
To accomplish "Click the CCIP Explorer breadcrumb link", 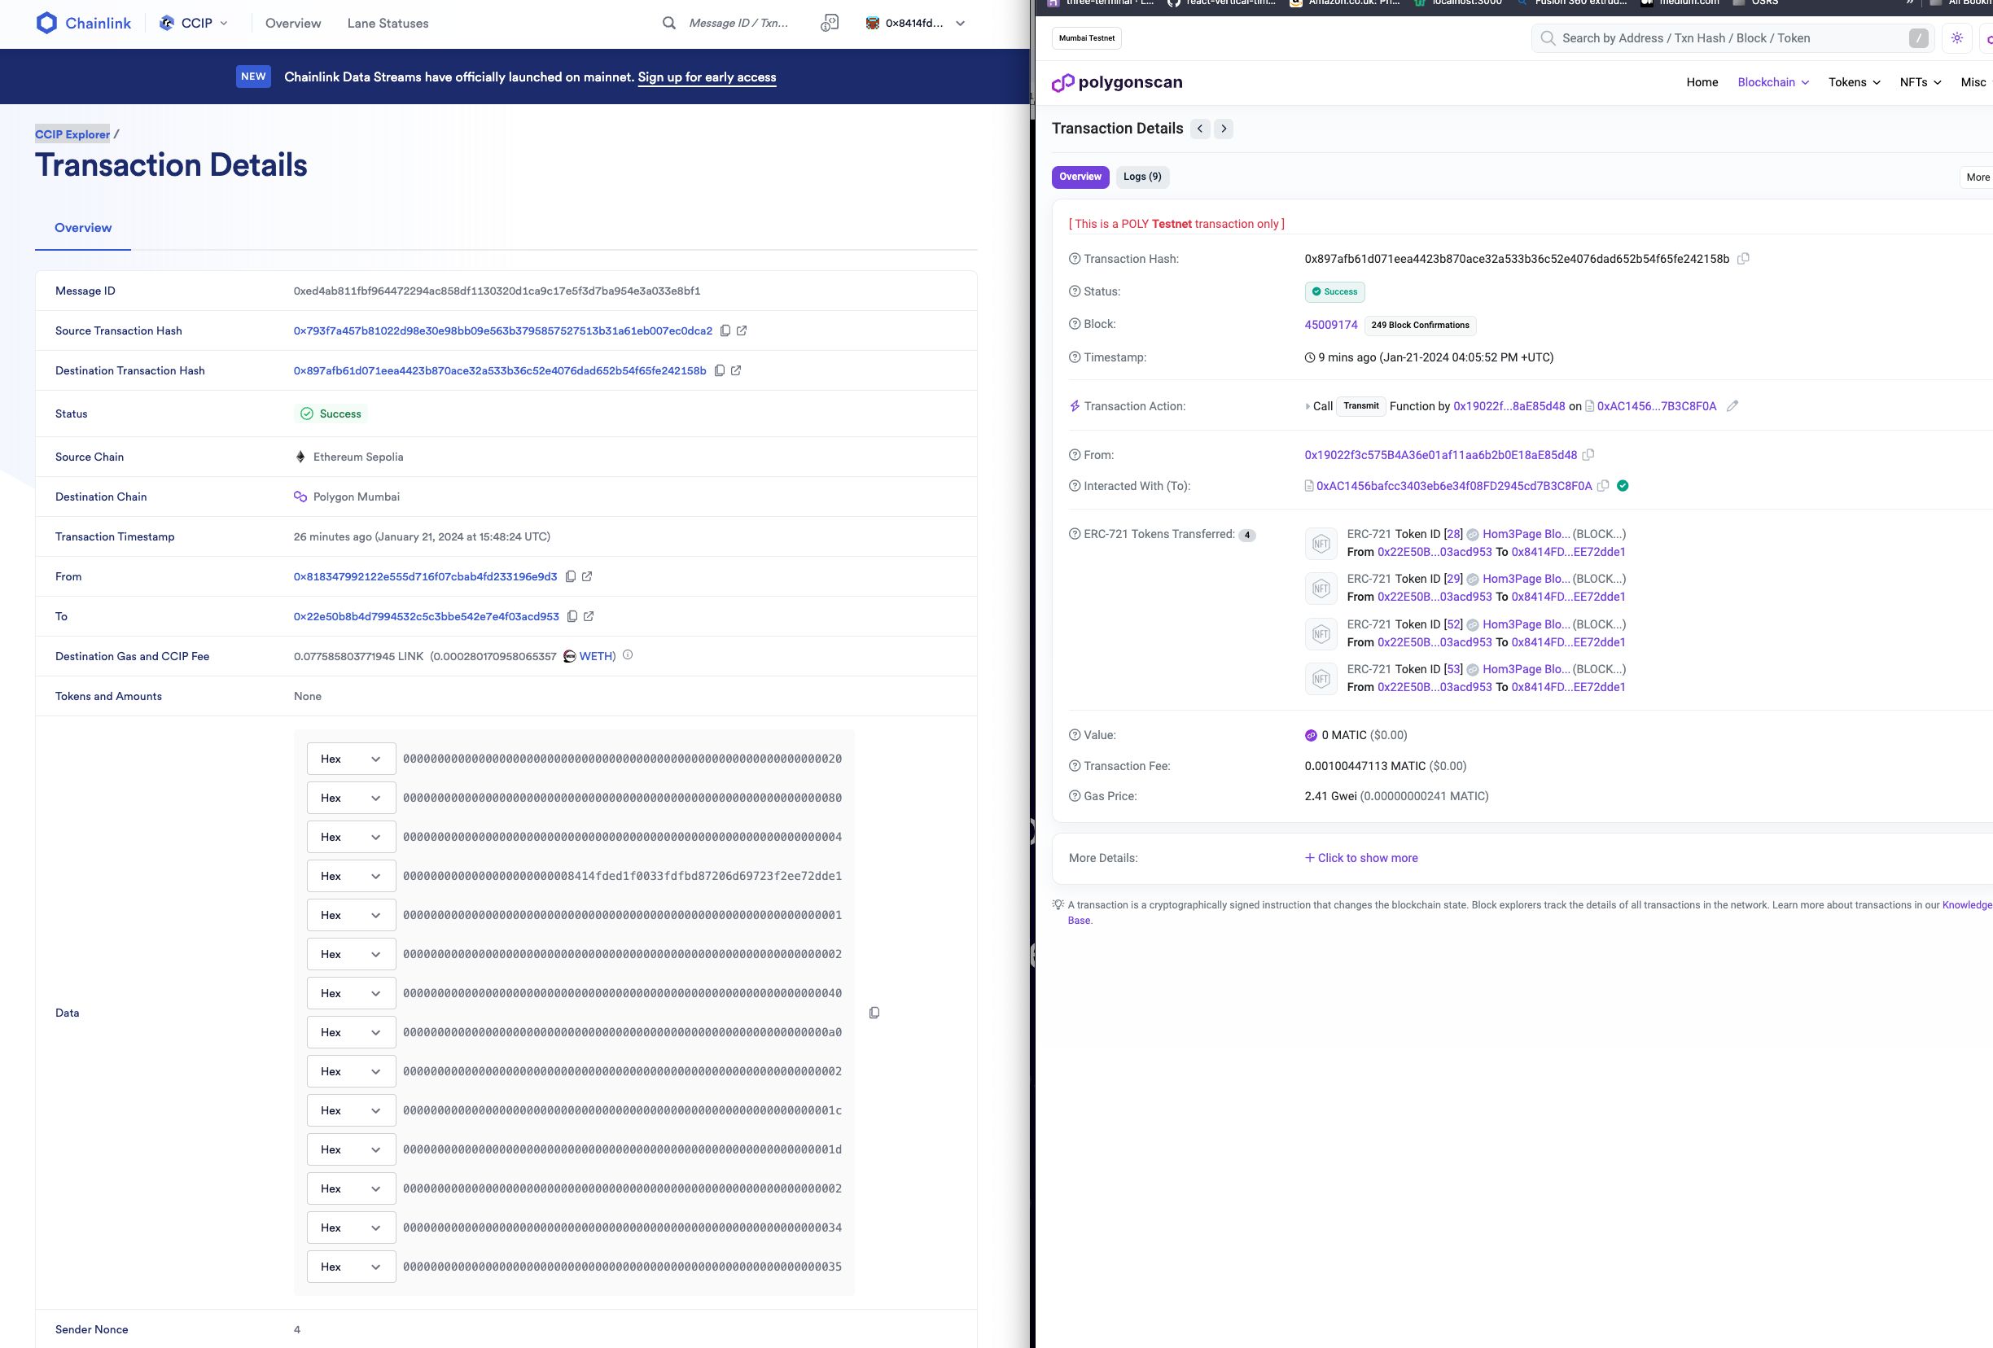I will click(72, 133).
